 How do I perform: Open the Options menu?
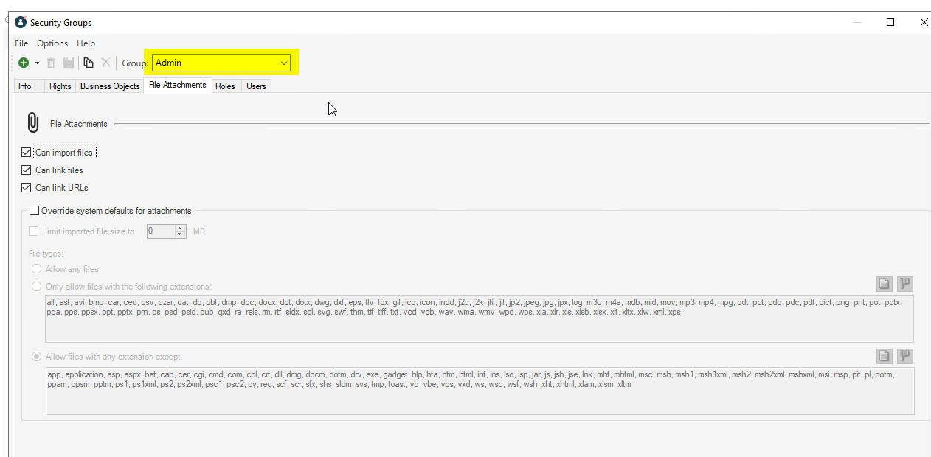point(52,43)
